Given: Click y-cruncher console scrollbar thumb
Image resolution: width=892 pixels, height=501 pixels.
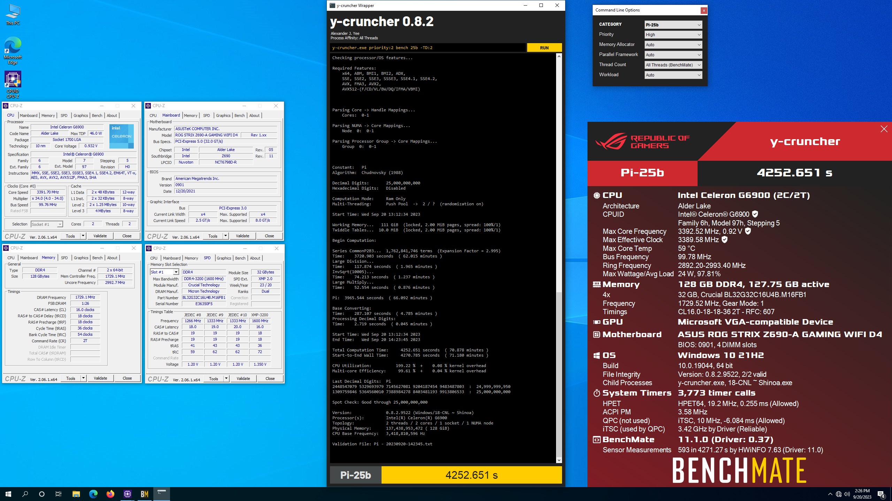Looking at the screenshot, I should tap(559, 374).
